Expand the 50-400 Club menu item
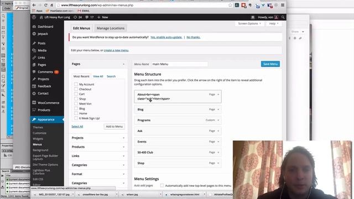This screenshot has height=199, width=354. (x=218, y=153)
